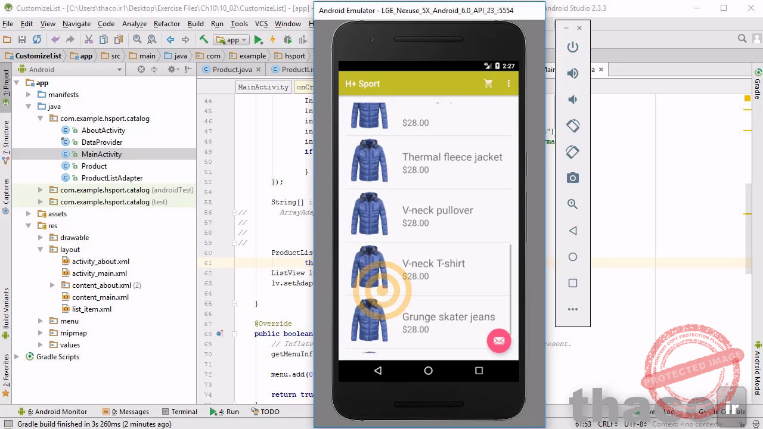Open the Terminal tool window
763x429 pixels.
click(x=184, y=412)
